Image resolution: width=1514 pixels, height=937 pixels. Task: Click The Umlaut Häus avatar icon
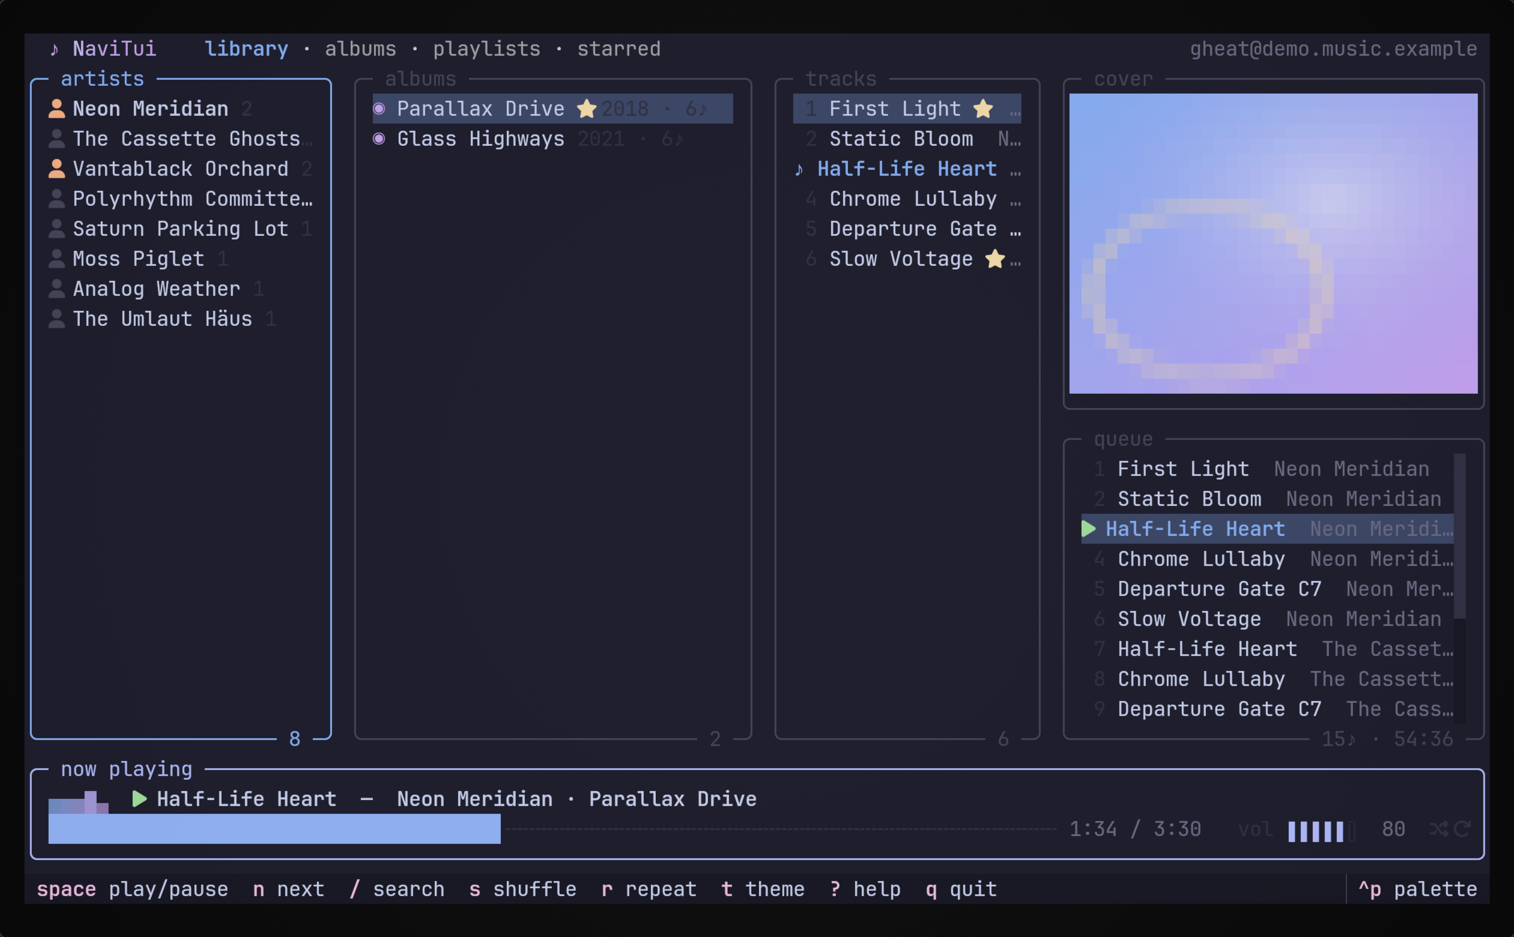pyautogui.click(x=56, y=319)
